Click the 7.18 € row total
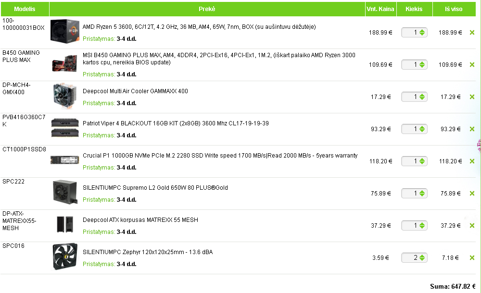The image size is (481, 293). pos(450,258)
